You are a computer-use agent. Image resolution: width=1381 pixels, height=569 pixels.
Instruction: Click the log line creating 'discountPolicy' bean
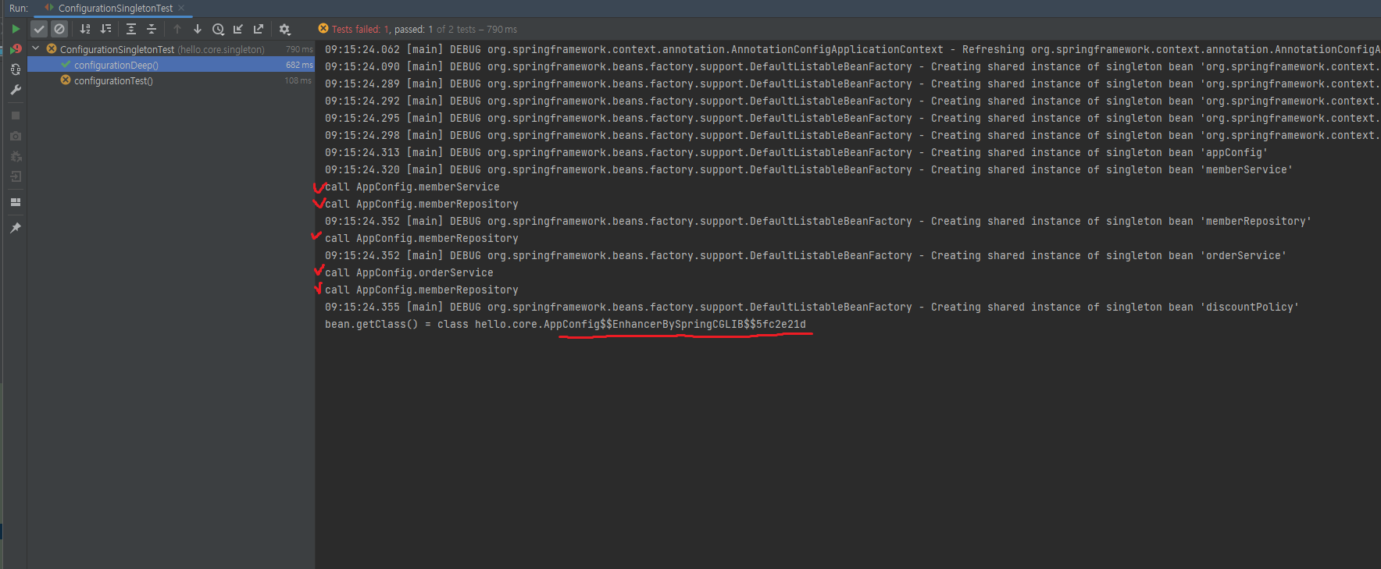(812, 308)
